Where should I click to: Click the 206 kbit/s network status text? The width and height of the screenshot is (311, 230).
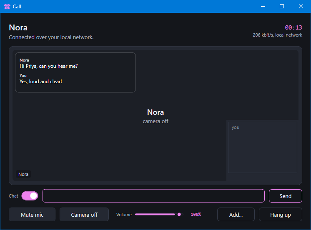point(277,35)
